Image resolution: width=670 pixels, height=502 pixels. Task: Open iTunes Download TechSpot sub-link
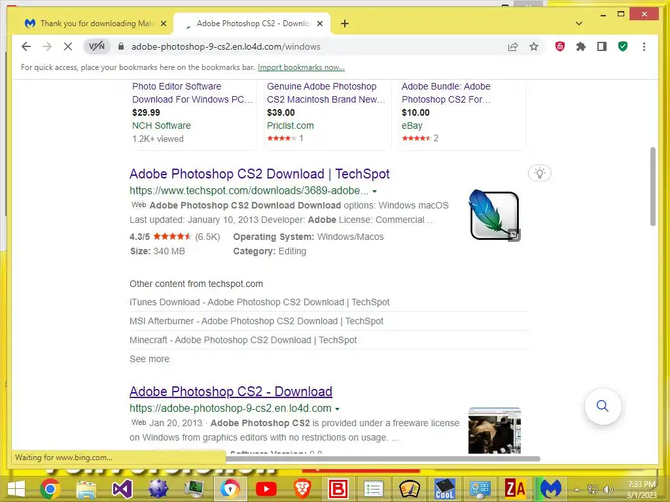pyautogui.click(x=259, y=302)
